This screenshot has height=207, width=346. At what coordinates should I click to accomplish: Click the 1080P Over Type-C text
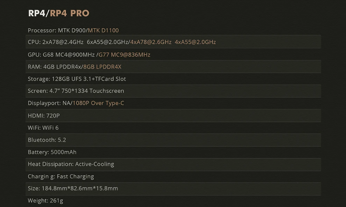98,103
